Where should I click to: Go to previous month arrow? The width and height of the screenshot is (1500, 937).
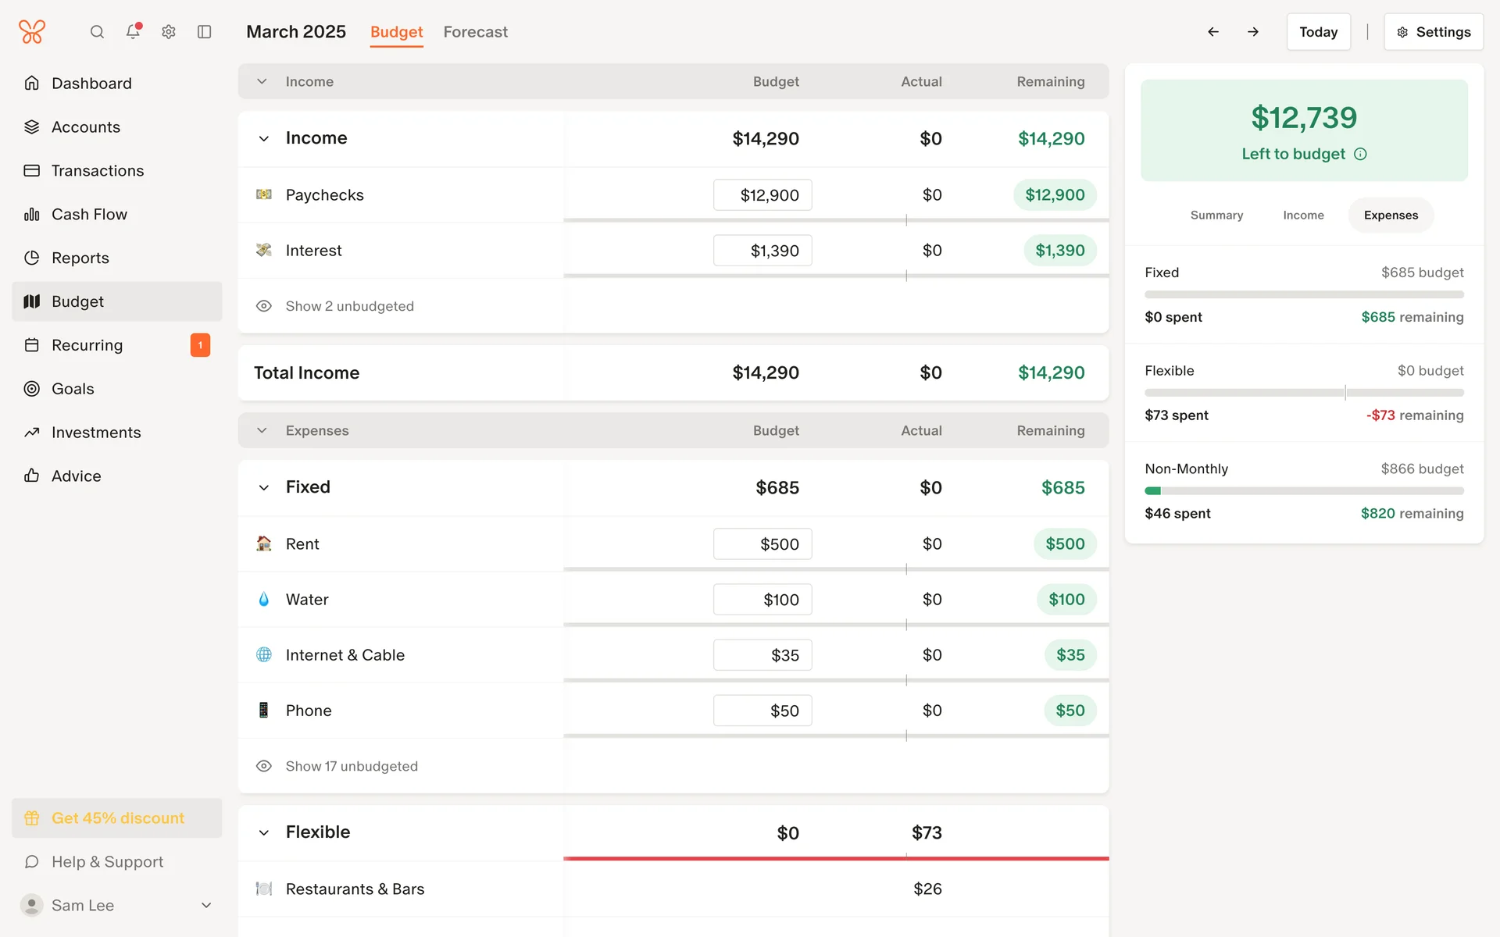click(x=1213, y=32)
